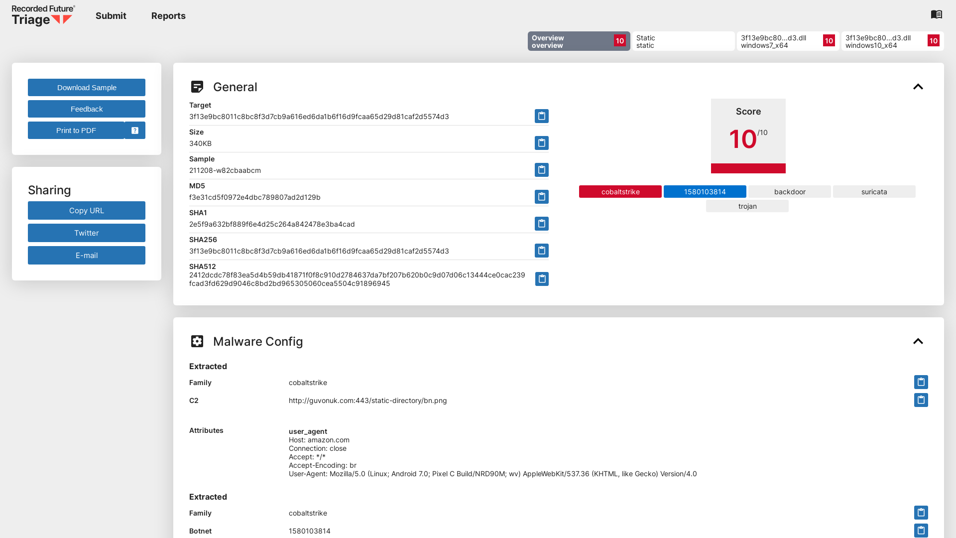Click the General section notes icon
Screen dimensions: 956x538
(x=197, y=87)
